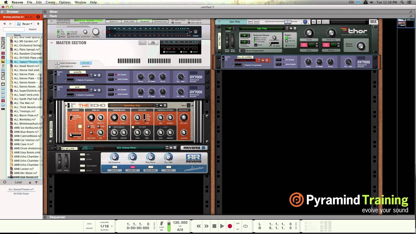
Task: Click the Search button in the browser
Action: pos(32,30)
